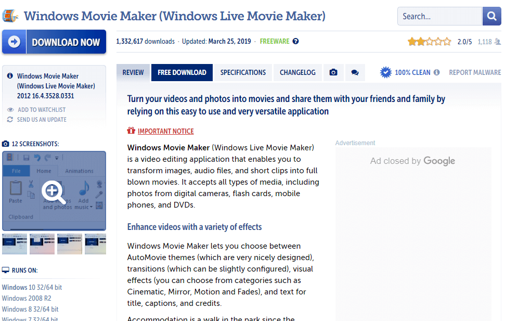This screenshot has width=505, height=321.
Task: Click the Important Notice link
Action: [x=166, y=131]
